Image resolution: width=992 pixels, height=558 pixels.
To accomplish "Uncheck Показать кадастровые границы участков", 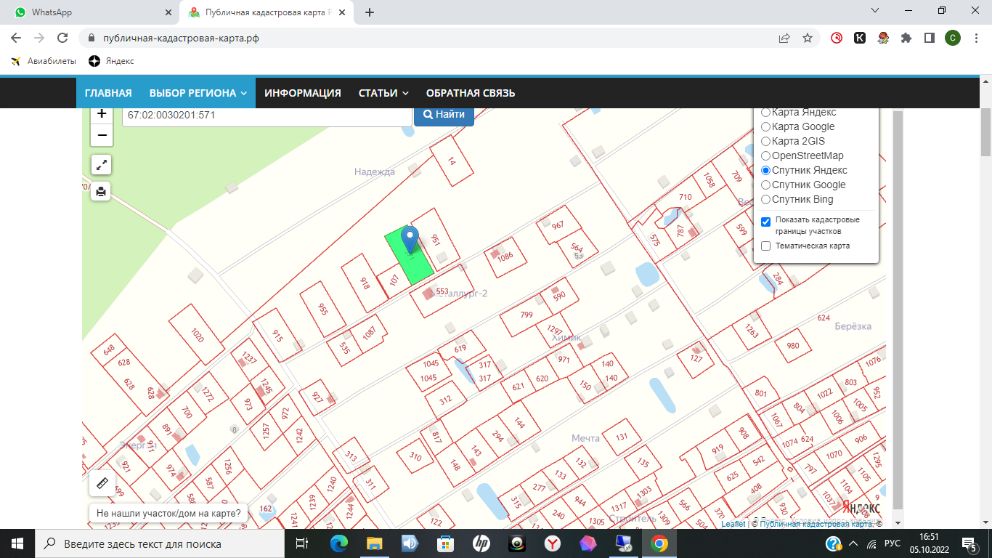I will coord(765,222).
